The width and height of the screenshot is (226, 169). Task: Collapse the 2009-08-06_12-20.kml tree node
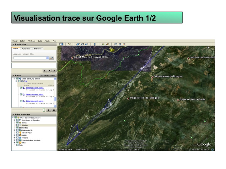(x=14, y=79)
